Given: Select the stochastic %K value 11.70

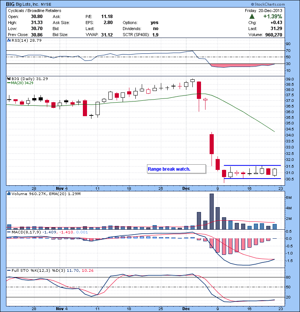Looking at the screenshot, I should pos(73,270).
